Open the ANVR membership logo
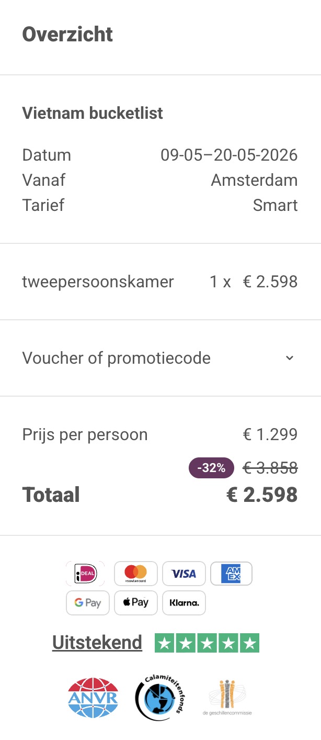Viewport: 321px width, 740px height. 93,698
